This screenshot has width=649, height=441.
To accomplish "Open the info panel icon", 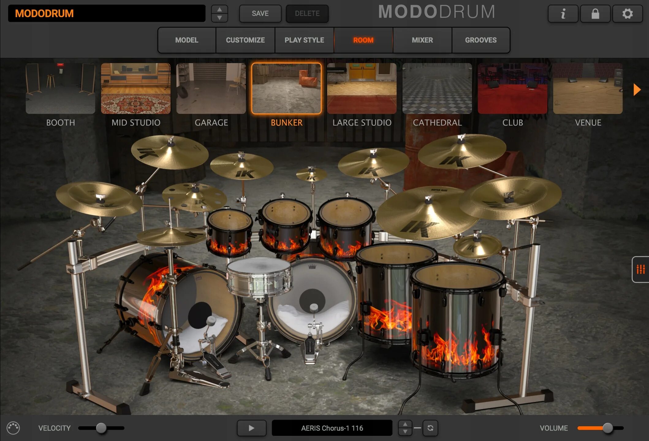I will [x=563, y=14].
